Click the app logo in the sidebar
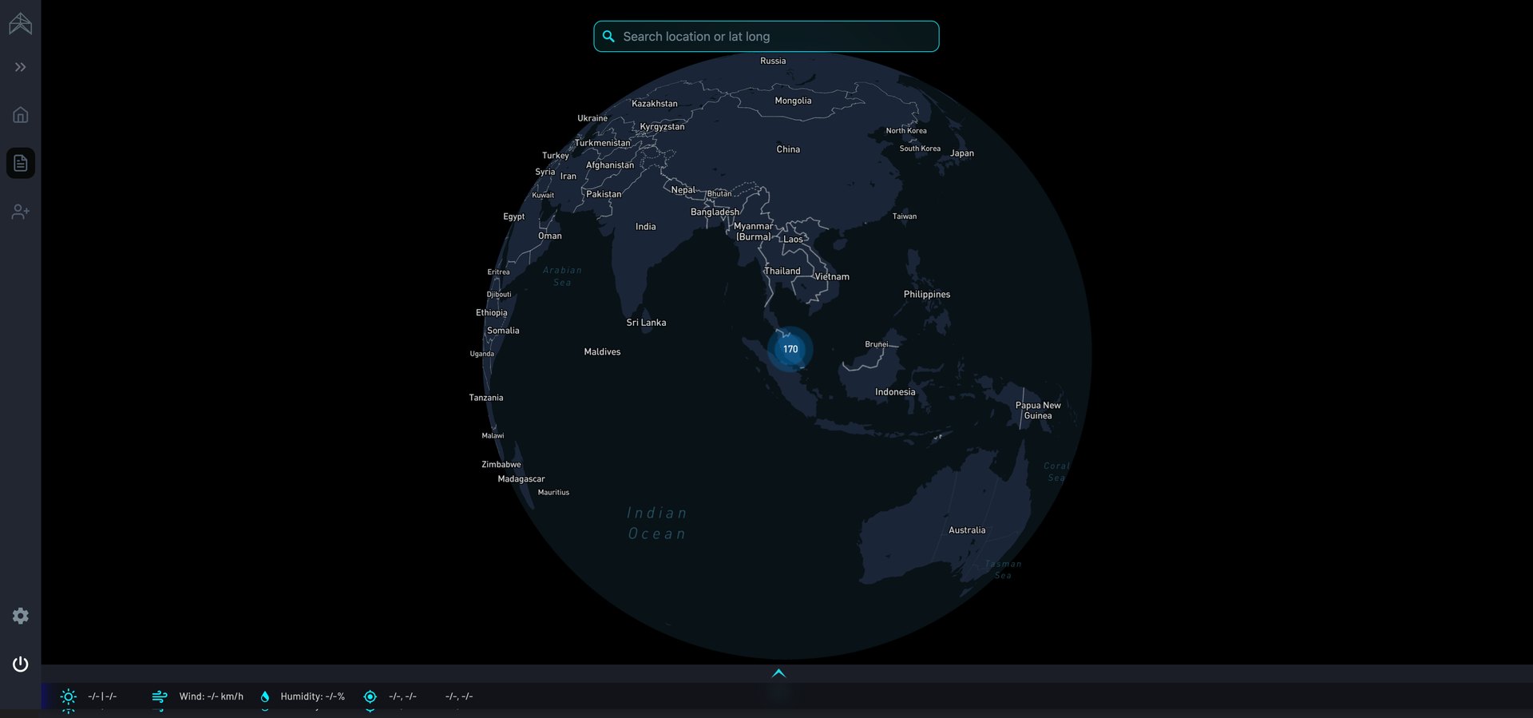 coord(21,24)
